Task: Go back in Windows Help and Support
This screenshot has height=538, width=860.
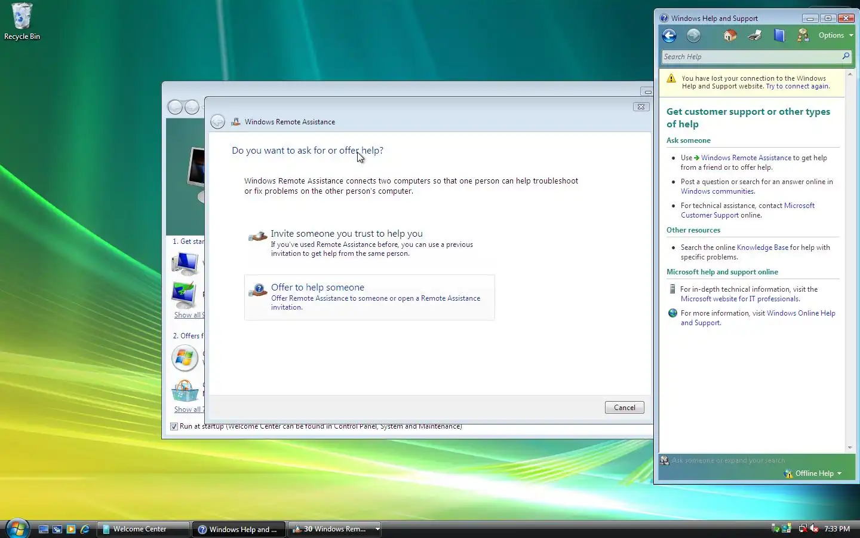Action: click(669, 36)
